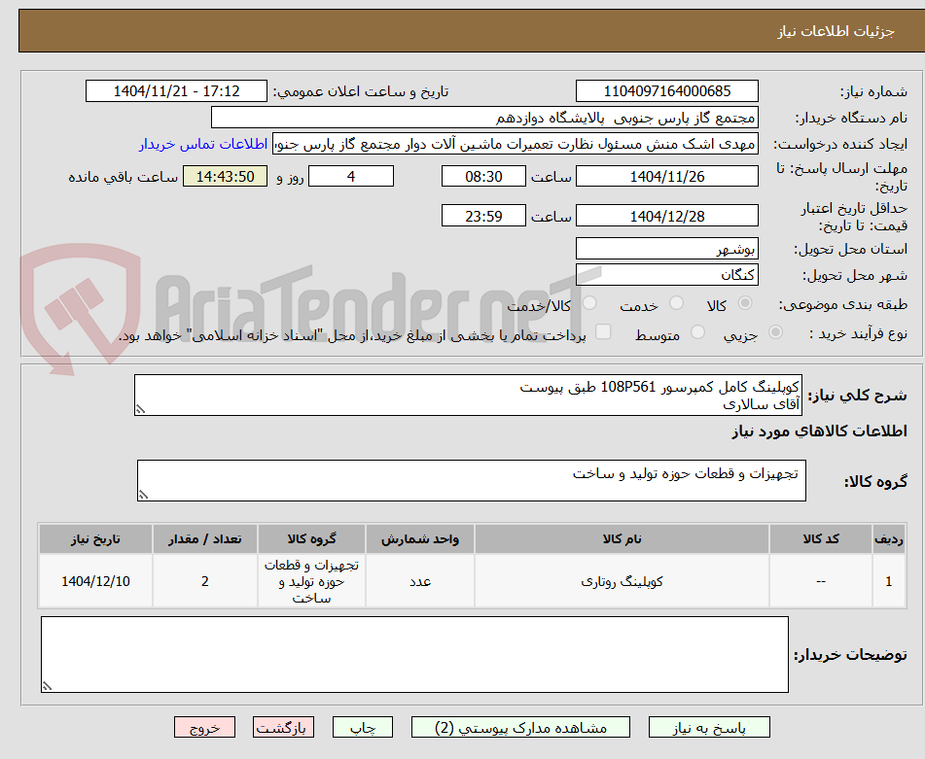Click the جزئیات اطلاعات نیاز page title
This screenshot has width=925, height=759.
click(836, 31)
